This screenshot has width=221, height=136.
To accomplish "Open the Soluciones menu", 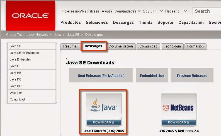I will [97, 22].
